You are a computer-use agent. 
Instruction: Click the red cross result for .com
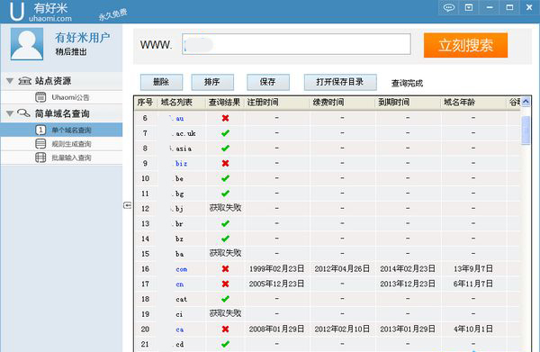point(225,268)
